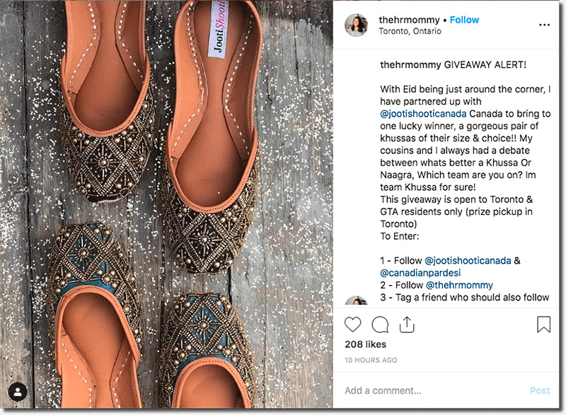Like the post with the heart icon
The width and height of the screenshot is (566, 415).
tap(352, 325)
